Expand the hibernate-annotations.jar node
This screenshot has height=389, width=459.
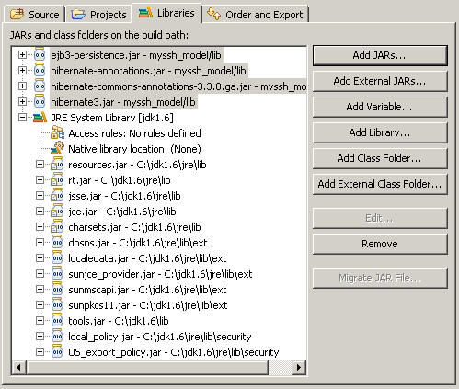pos(22,71)
